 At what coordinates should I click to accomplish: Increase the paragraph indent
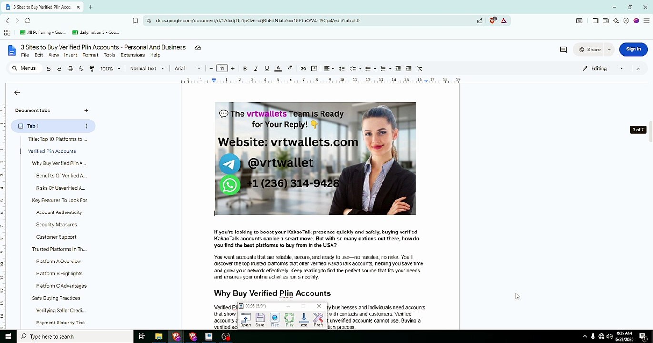tap(409, 69)
